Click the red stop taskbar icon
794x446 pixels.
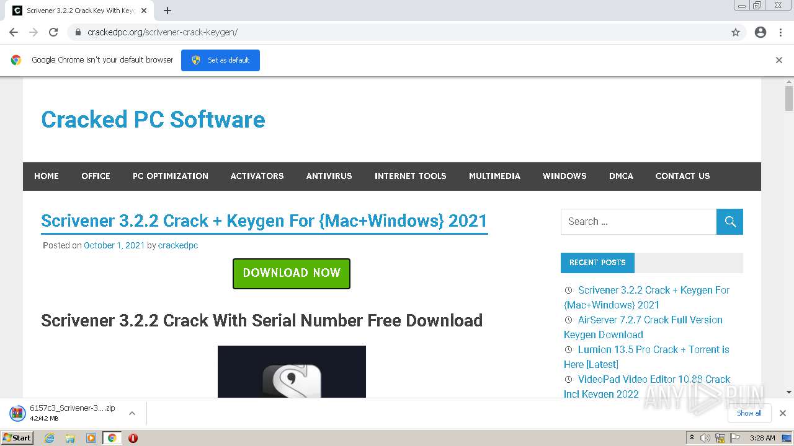click(x=133, y=438)
